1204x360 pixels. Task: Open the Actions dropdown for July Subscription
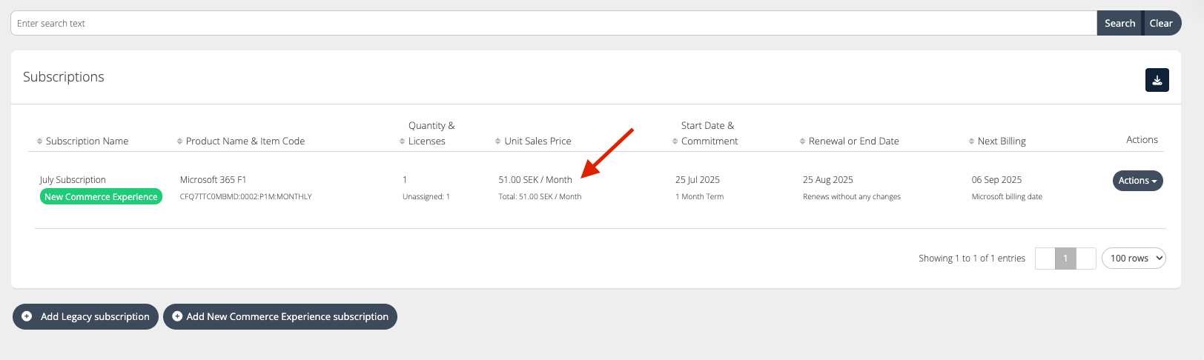(1137, 181)
